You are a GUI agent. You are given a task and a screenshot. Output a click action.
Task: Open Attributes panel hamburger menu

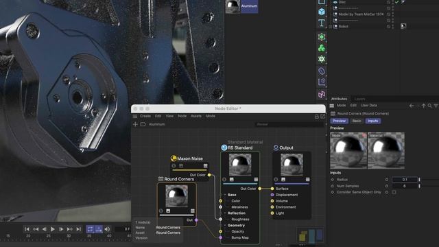[x=332, y=106]
